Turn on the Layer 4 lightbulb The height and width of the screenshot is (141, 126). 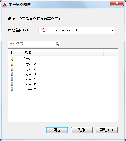pos(12,74)
